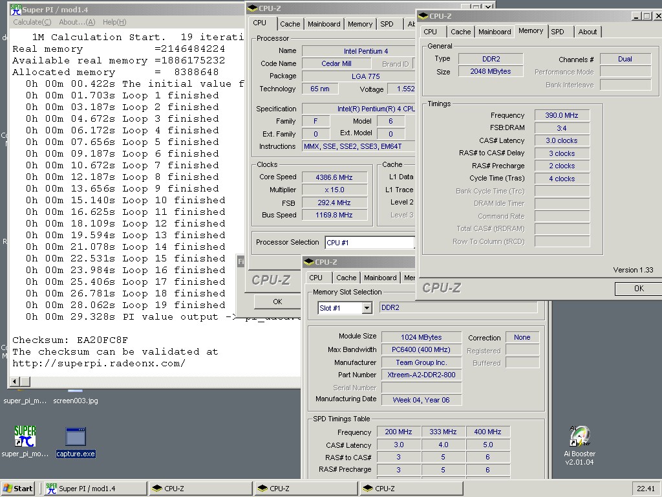Click the Frequency value "390.0 MHz"
This screenshot has height=497, width=662.
click(562, 115)
